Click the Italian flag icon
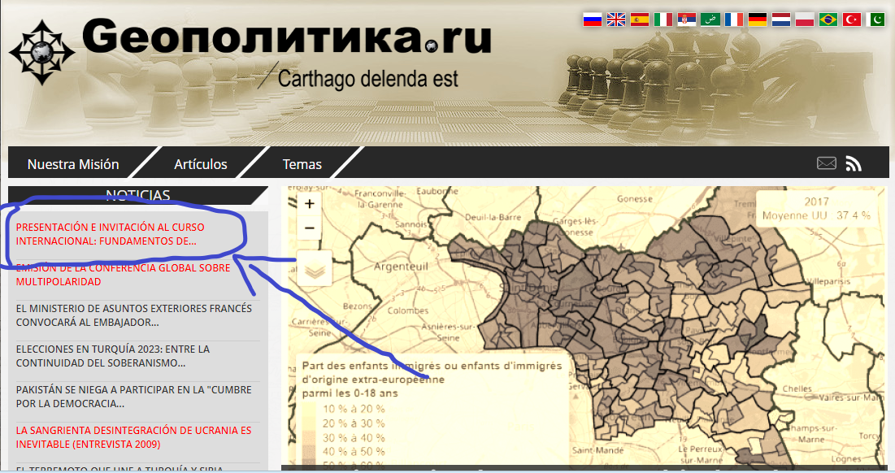Image resolution: width=895 pixels, height=473 pixels. pyautogui.click(x=663, y=20)
